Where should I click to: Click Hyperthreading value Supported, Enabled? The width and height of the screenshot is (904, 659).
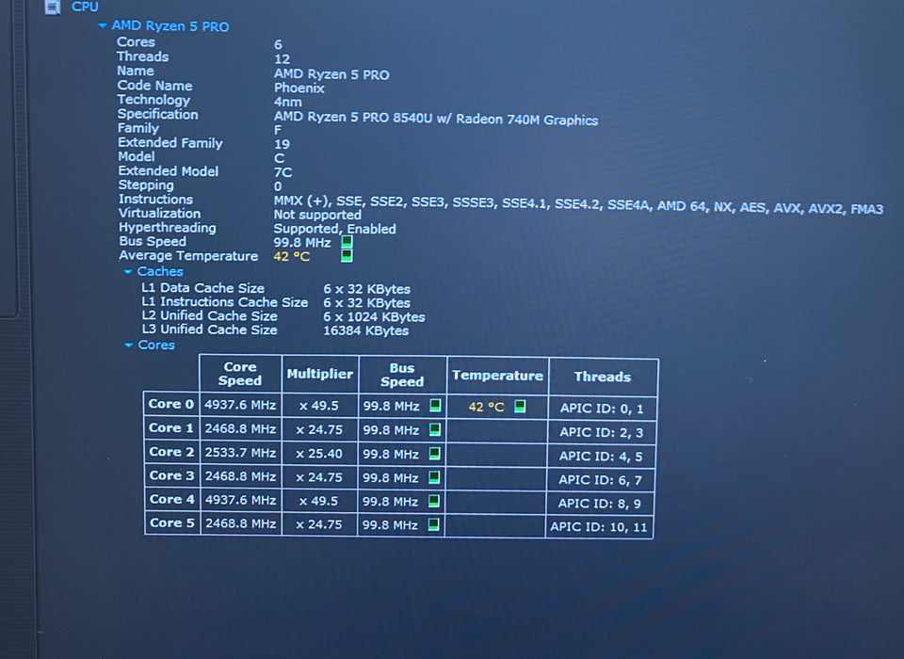click(x=334, y=229)
